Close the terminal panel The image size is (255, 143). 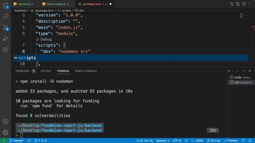(250, 71)
